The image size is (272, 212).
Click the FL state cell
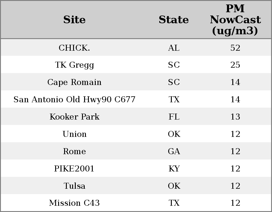click(174, 117)
